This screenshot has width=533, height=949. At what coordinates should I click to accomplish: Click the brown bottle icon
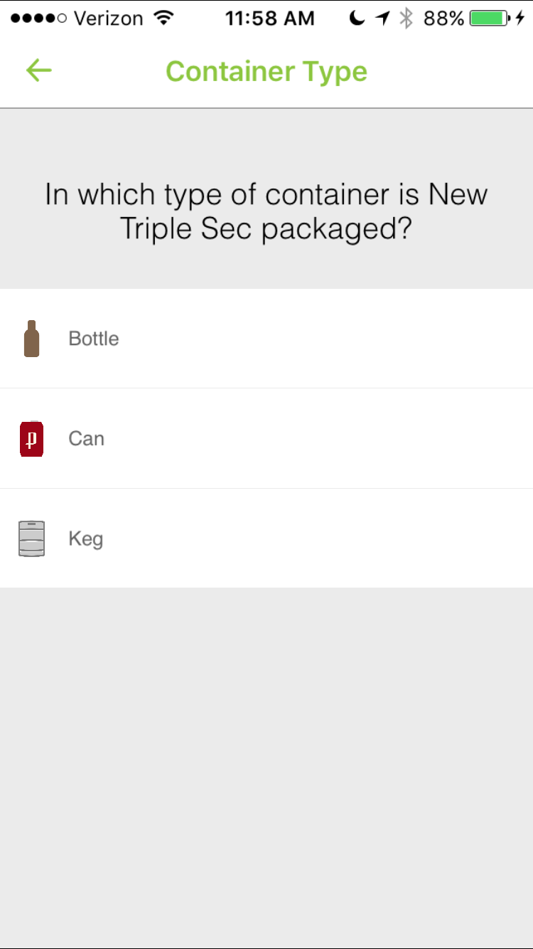31,339
